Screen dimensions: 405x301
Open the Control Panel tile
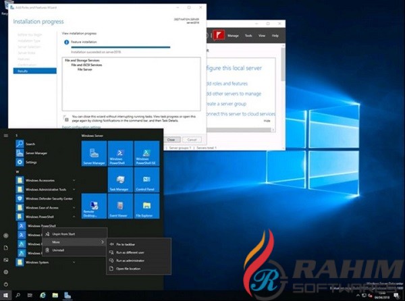coord(146,180)
